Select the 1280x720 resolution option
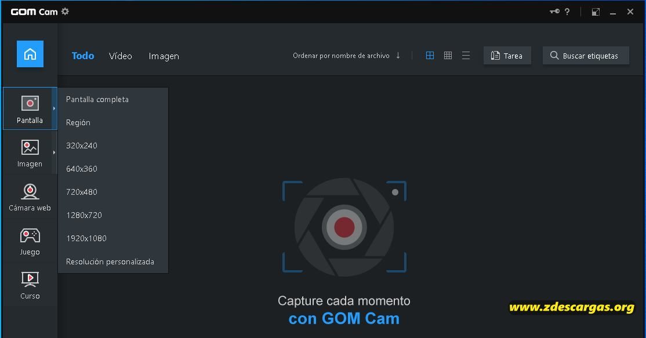The width and height of the screenshot is (646, 338). coord(113,215)
